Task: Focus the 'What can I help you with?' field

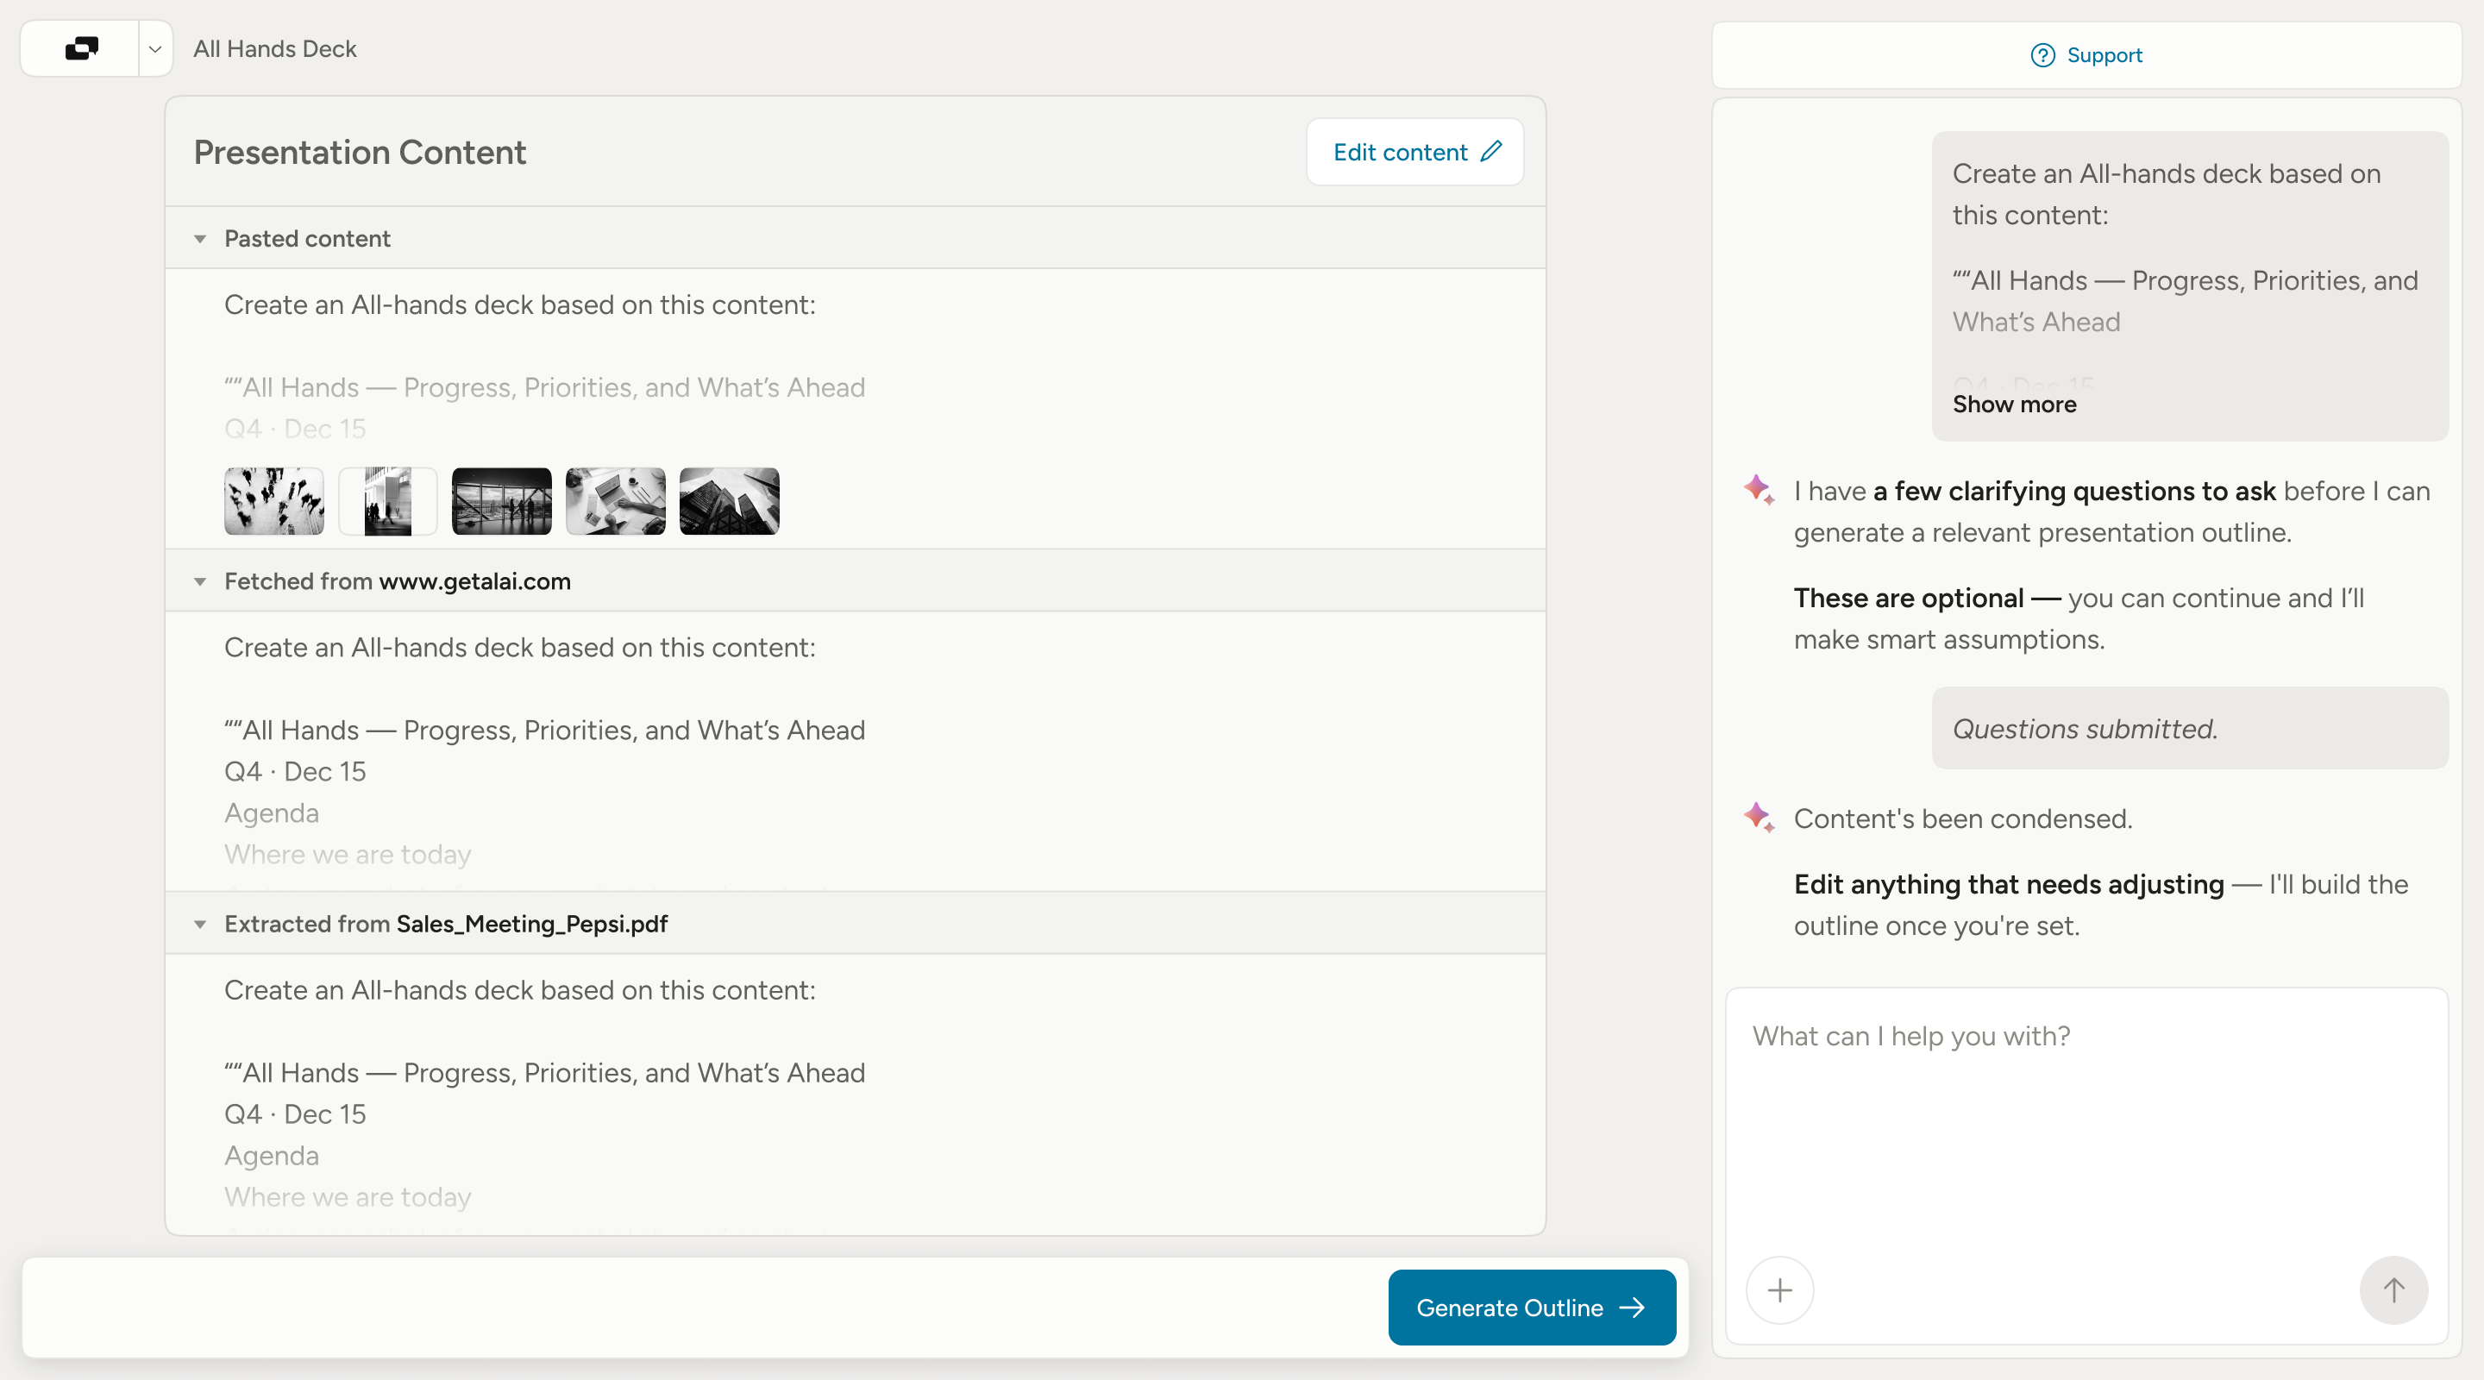Action: point(2086,1119)
